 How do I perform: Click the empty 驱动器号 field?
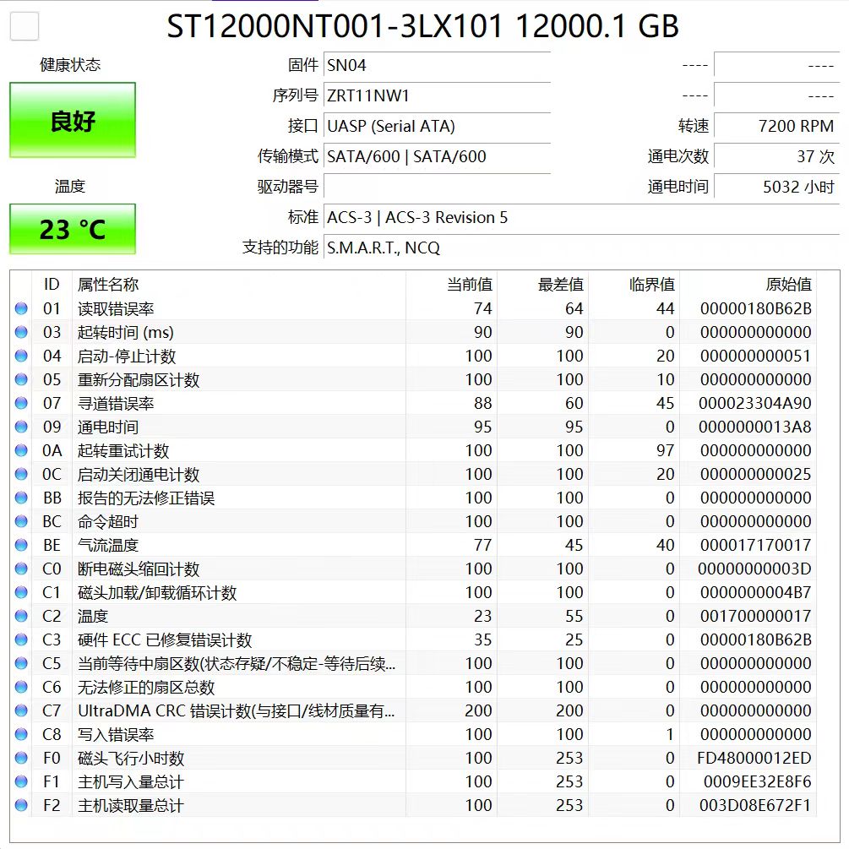pyautogui.click(x=437, y=187)
